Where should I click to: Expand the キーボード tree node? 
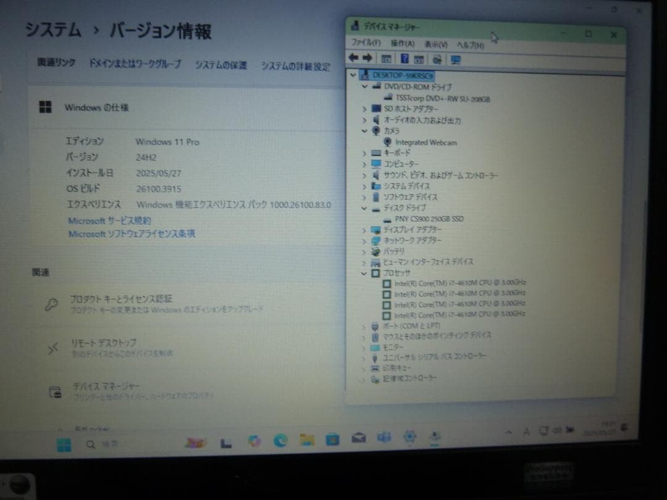pyautogui.click(x=364, y=153)
